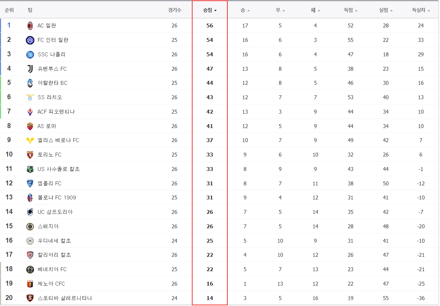Click the FC Inter Milan logo
The width and height of the screenshot is (440, 306).
click(30, 40)
